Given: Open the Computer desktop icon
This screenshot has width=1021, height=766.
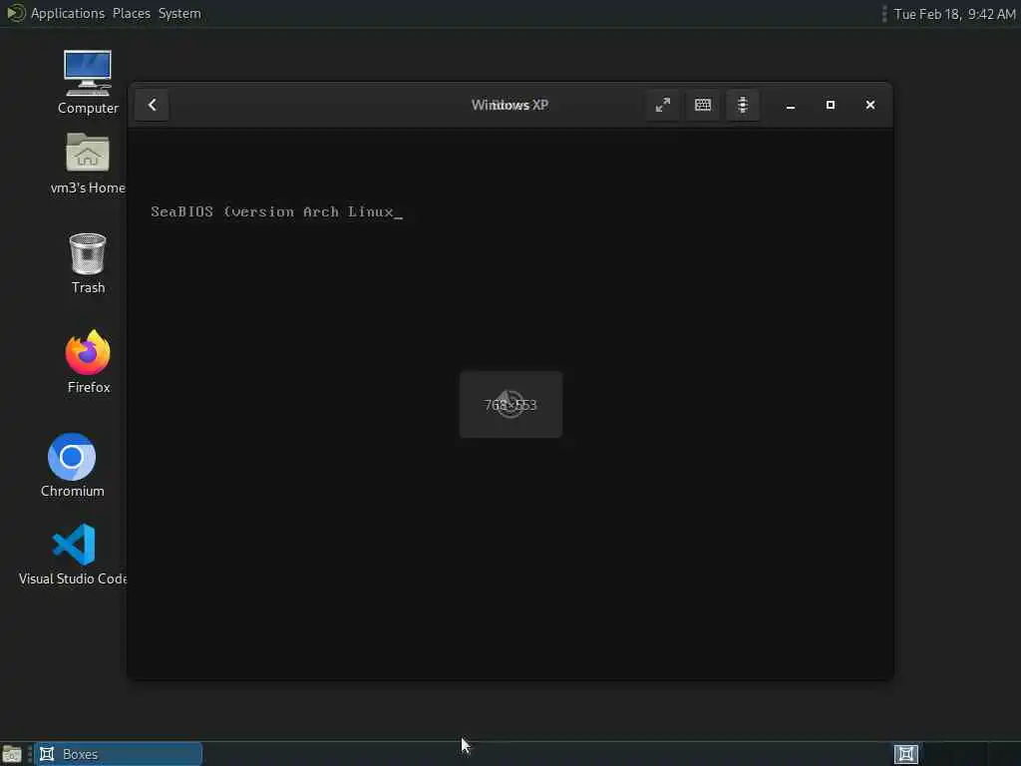Looking at the screenshot, I should [x=88, y=83].
